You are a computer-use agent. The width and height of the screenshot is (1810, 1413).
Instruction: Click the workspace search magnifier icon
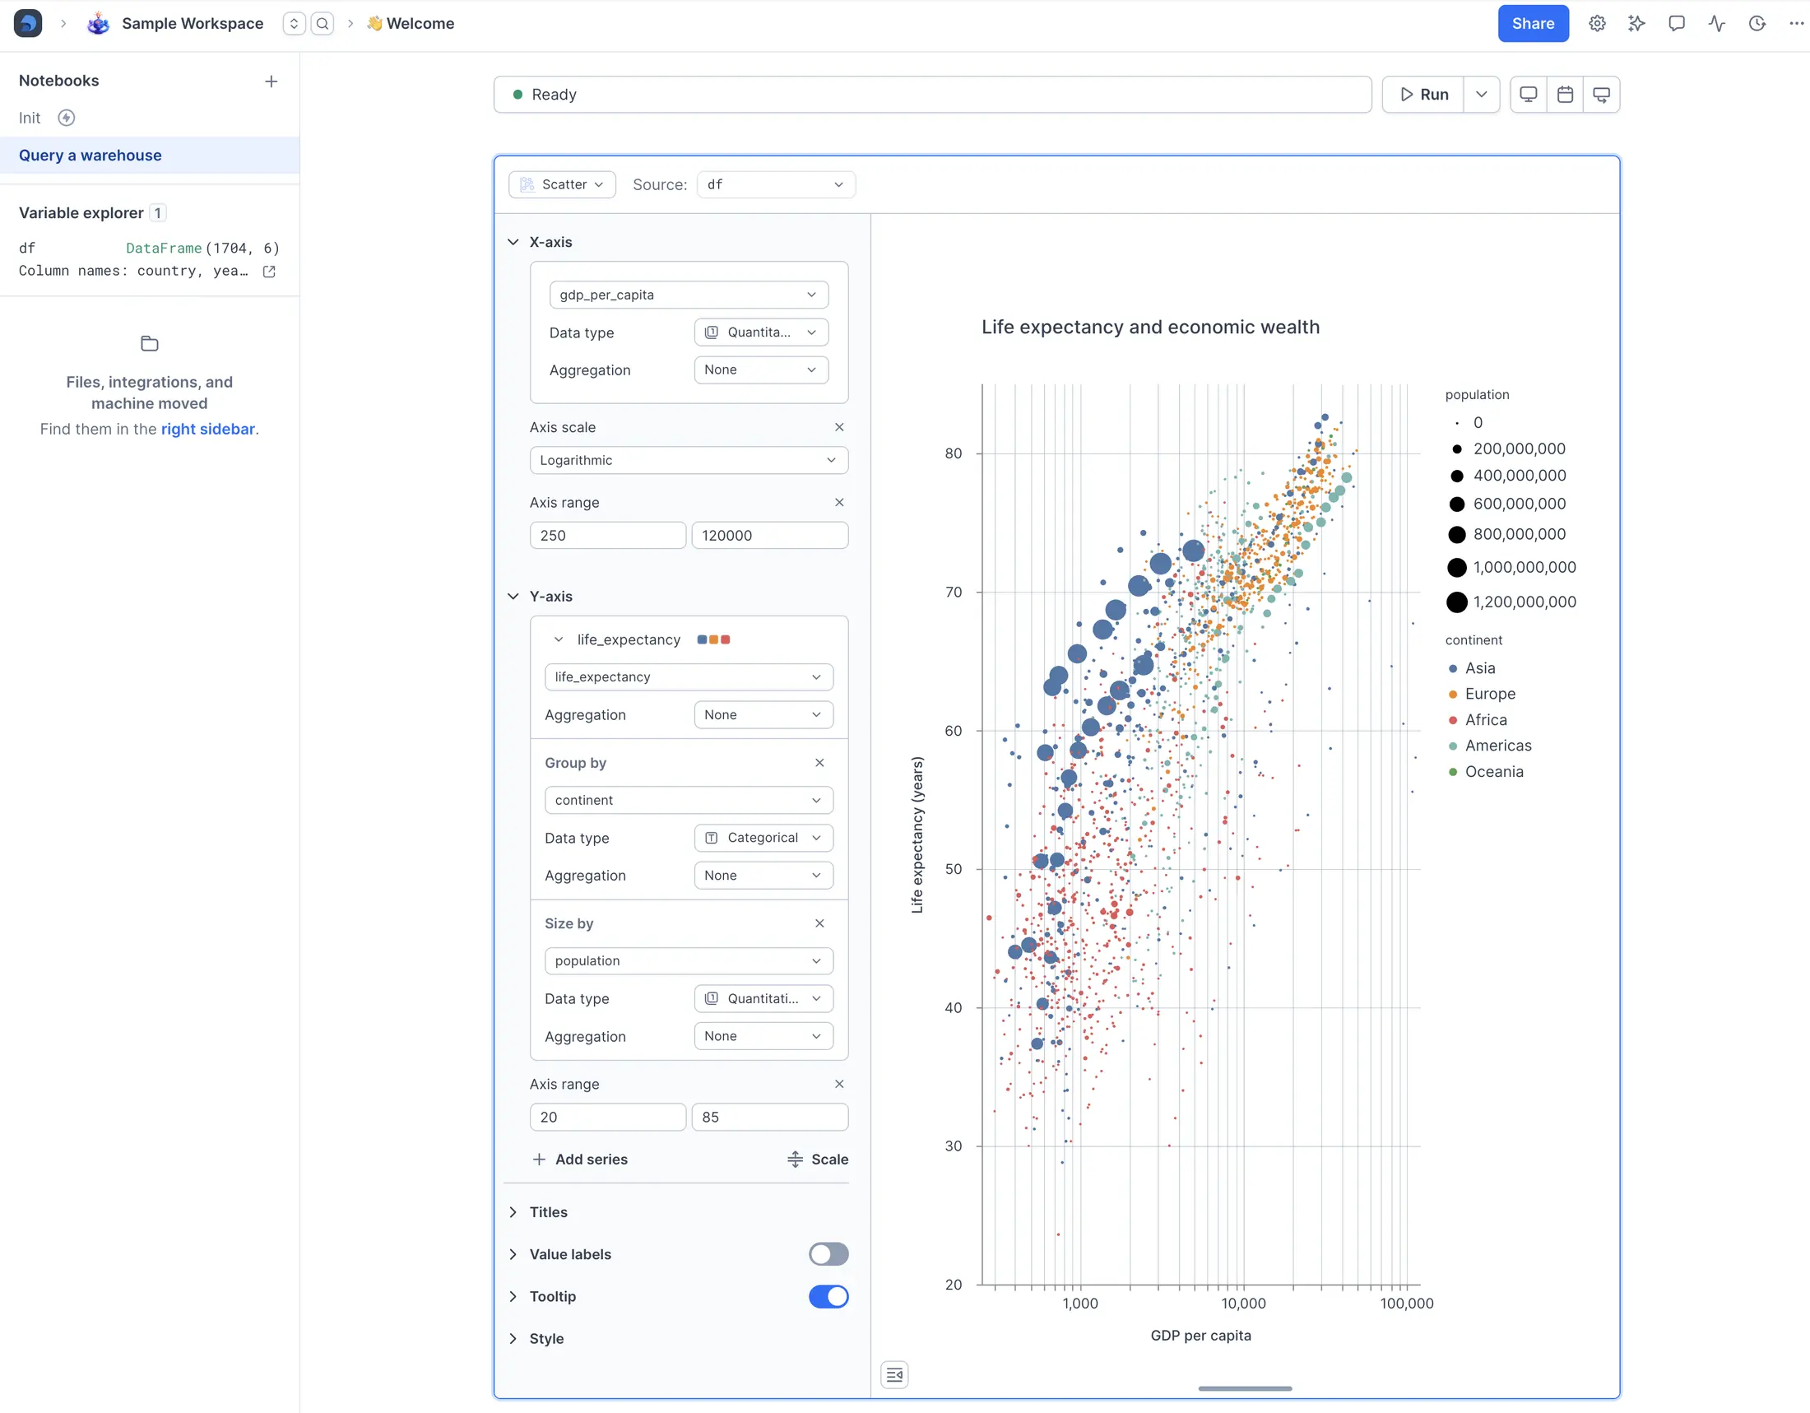click(x=323, y=23)
